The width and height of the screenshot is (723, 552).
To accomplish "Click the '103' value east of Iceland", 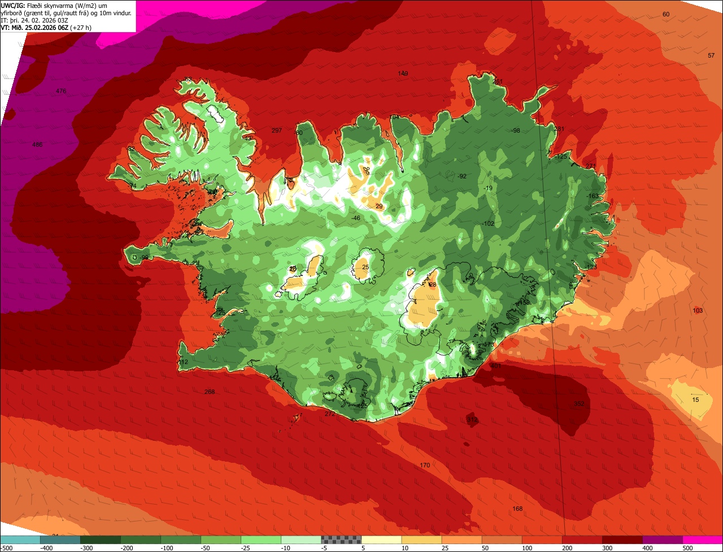I will [698, 311].
